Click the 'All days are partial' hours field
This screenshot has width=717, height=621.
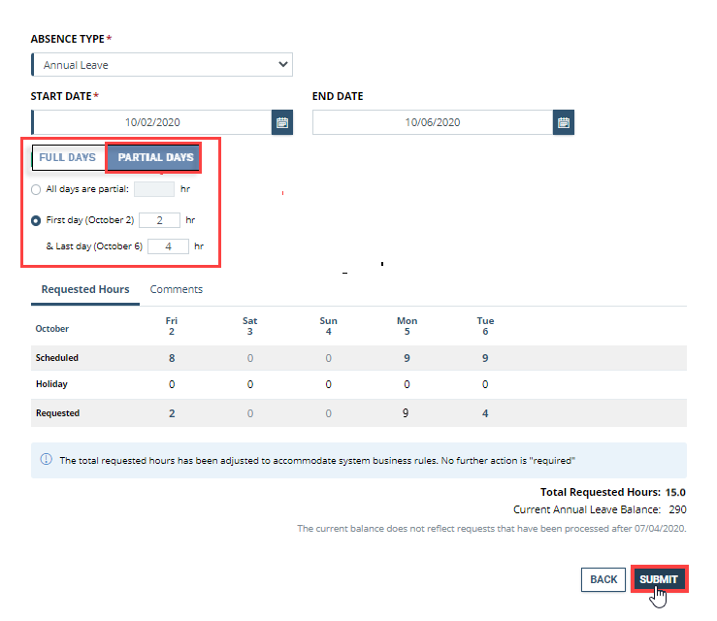click(x=154, y=189)
